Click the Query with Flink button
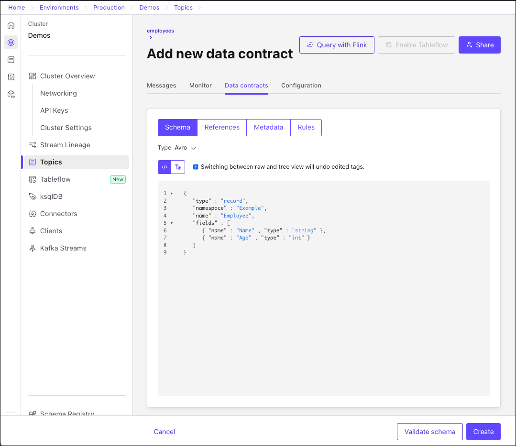Screen dimensions: 516x446 (337, 45)
